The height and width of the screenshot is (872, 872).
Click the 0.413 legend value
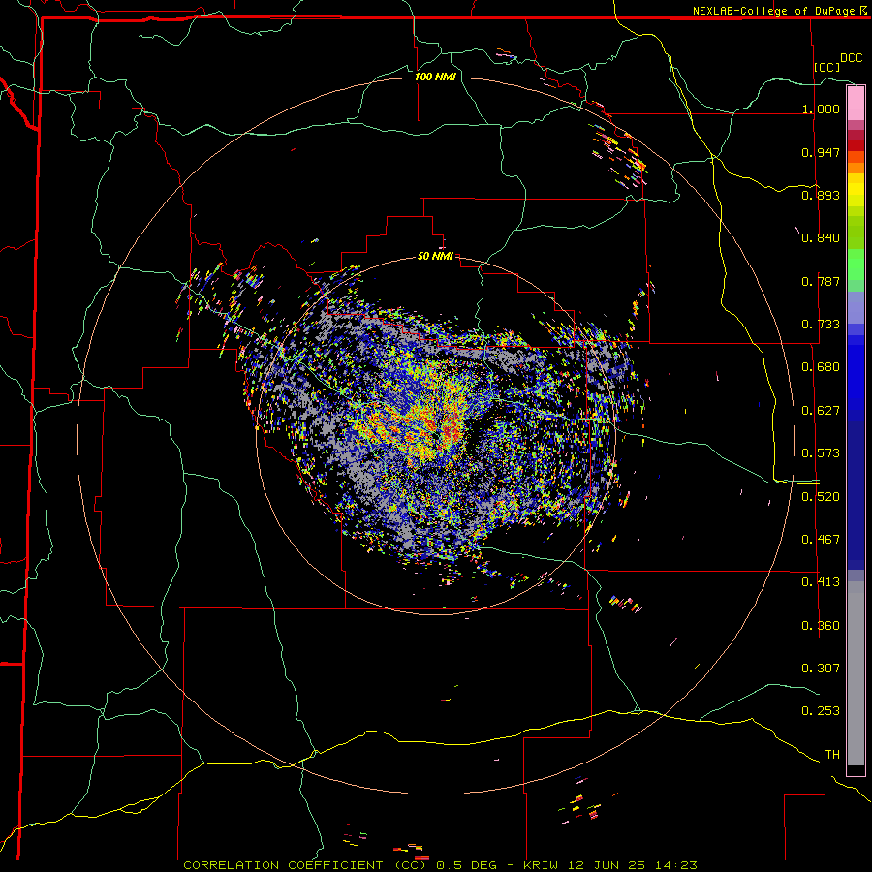coord(821,582)
